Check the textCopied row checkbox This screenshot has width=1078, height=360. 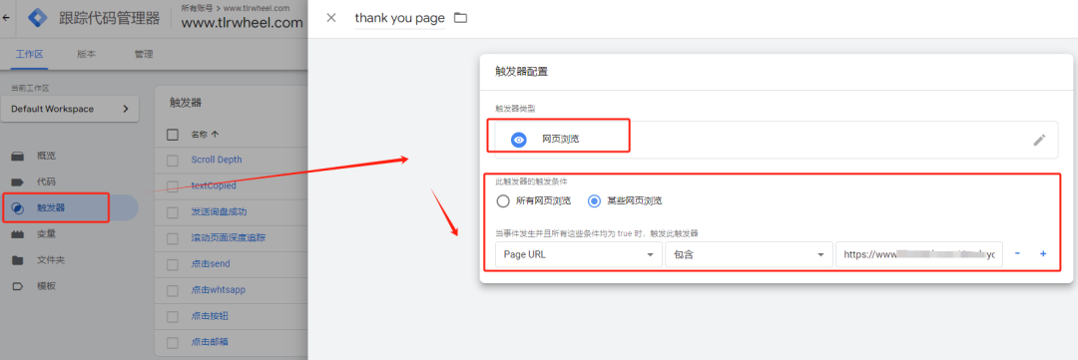[x=173, y=186]
